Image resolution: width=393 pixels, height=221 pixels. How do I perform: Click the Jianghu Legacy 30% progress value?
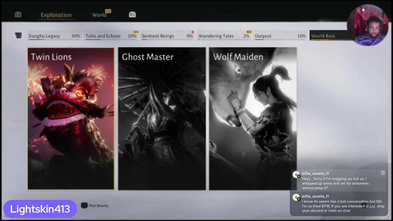[76, 36]
